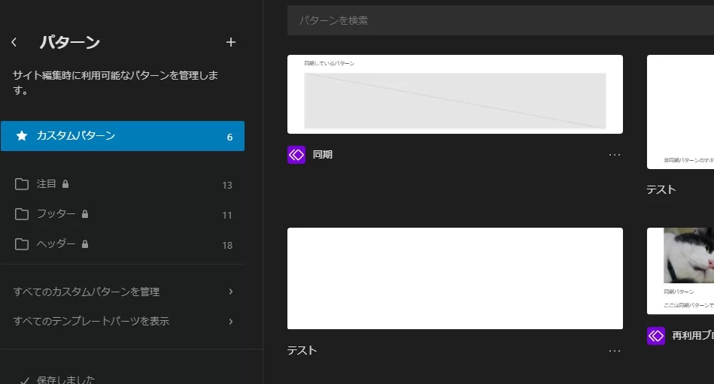The width and height of the screenshot is (714, 384).
Task: Click the count 6 on カスタムパターン
Action: [229, 137]
